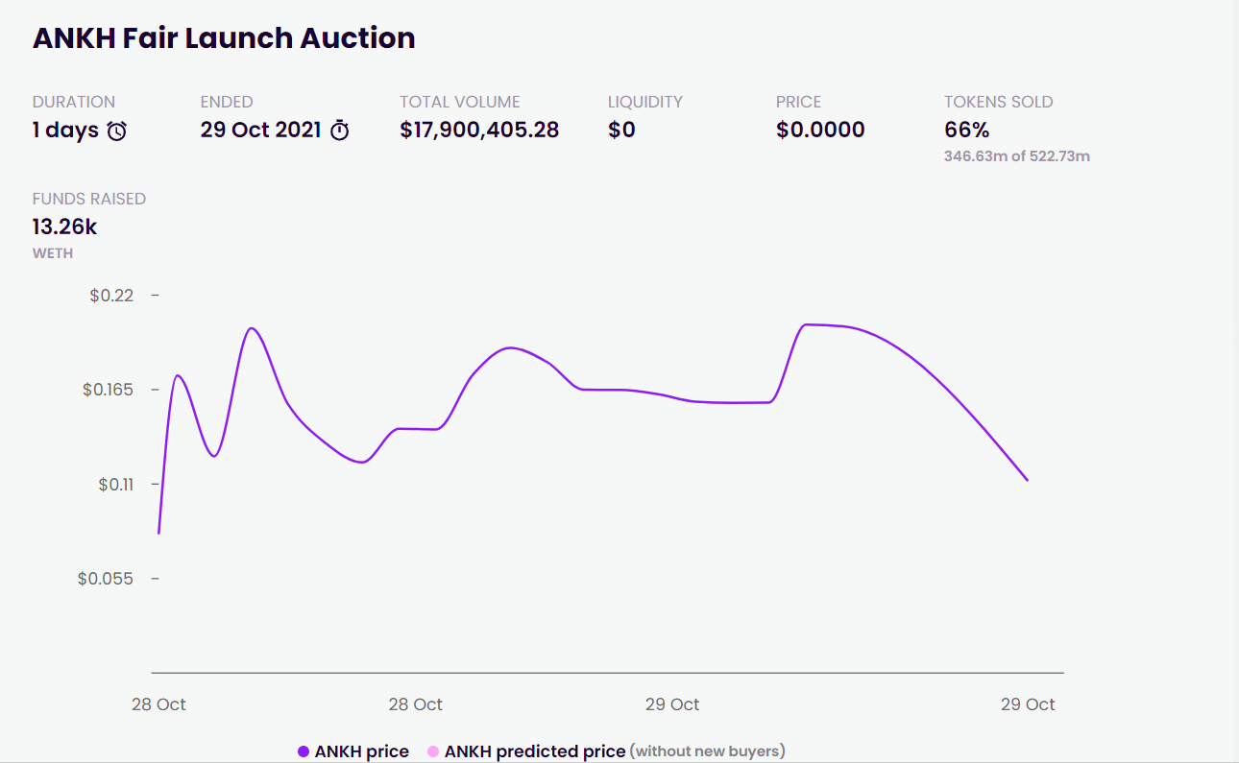
Task: Select the ANKH Fair Launch Auction heading
Action: coord(224,38)
